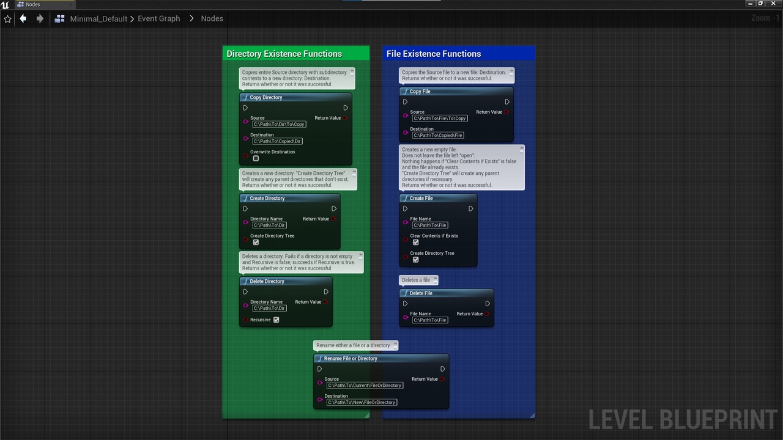The width and height of the screenshot is (783, 440).
Task: Go back with the left arrow
Action: 23,18
